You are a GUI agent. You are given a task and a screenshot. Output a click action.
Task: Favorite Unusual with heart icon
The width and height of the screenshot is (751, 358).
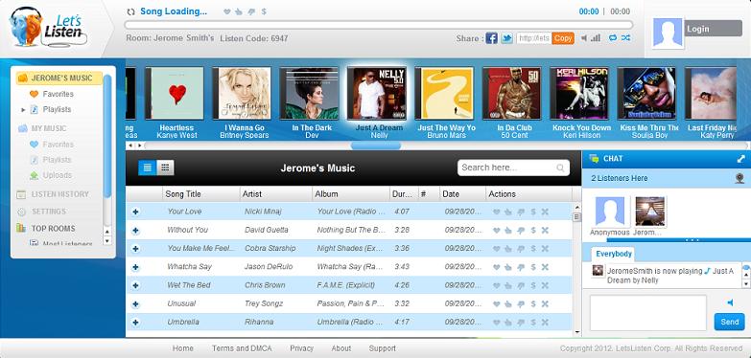pyautogui.click(x=496, y=304)
